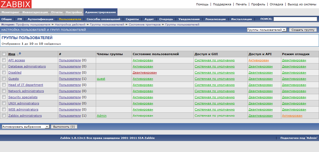Image resolution: width=319 pixels, height=152 pixels.
Task: Toggle debug mode for WEB administrators row
Action: point(294,109)
